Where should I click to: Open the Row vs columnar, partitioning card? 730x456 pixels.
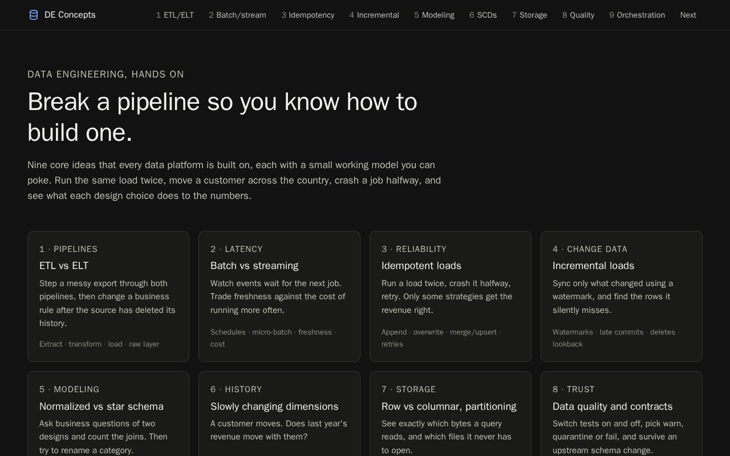click(x=451, y=414)
